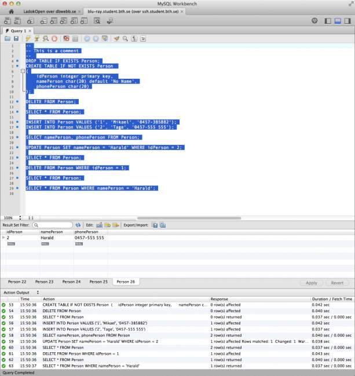Run EXPLAIN on current statement
Image resolution: width=355 pixels, height=376 pixels.
coord(46,39)
